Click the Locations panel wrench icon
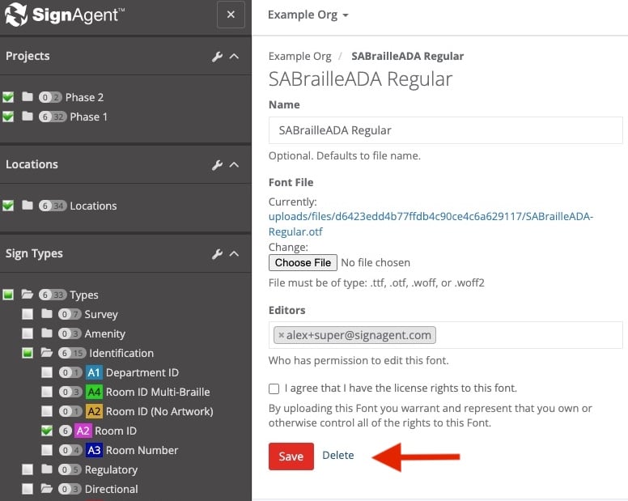This screenshot has height=501, width=628. click(217, 165)
